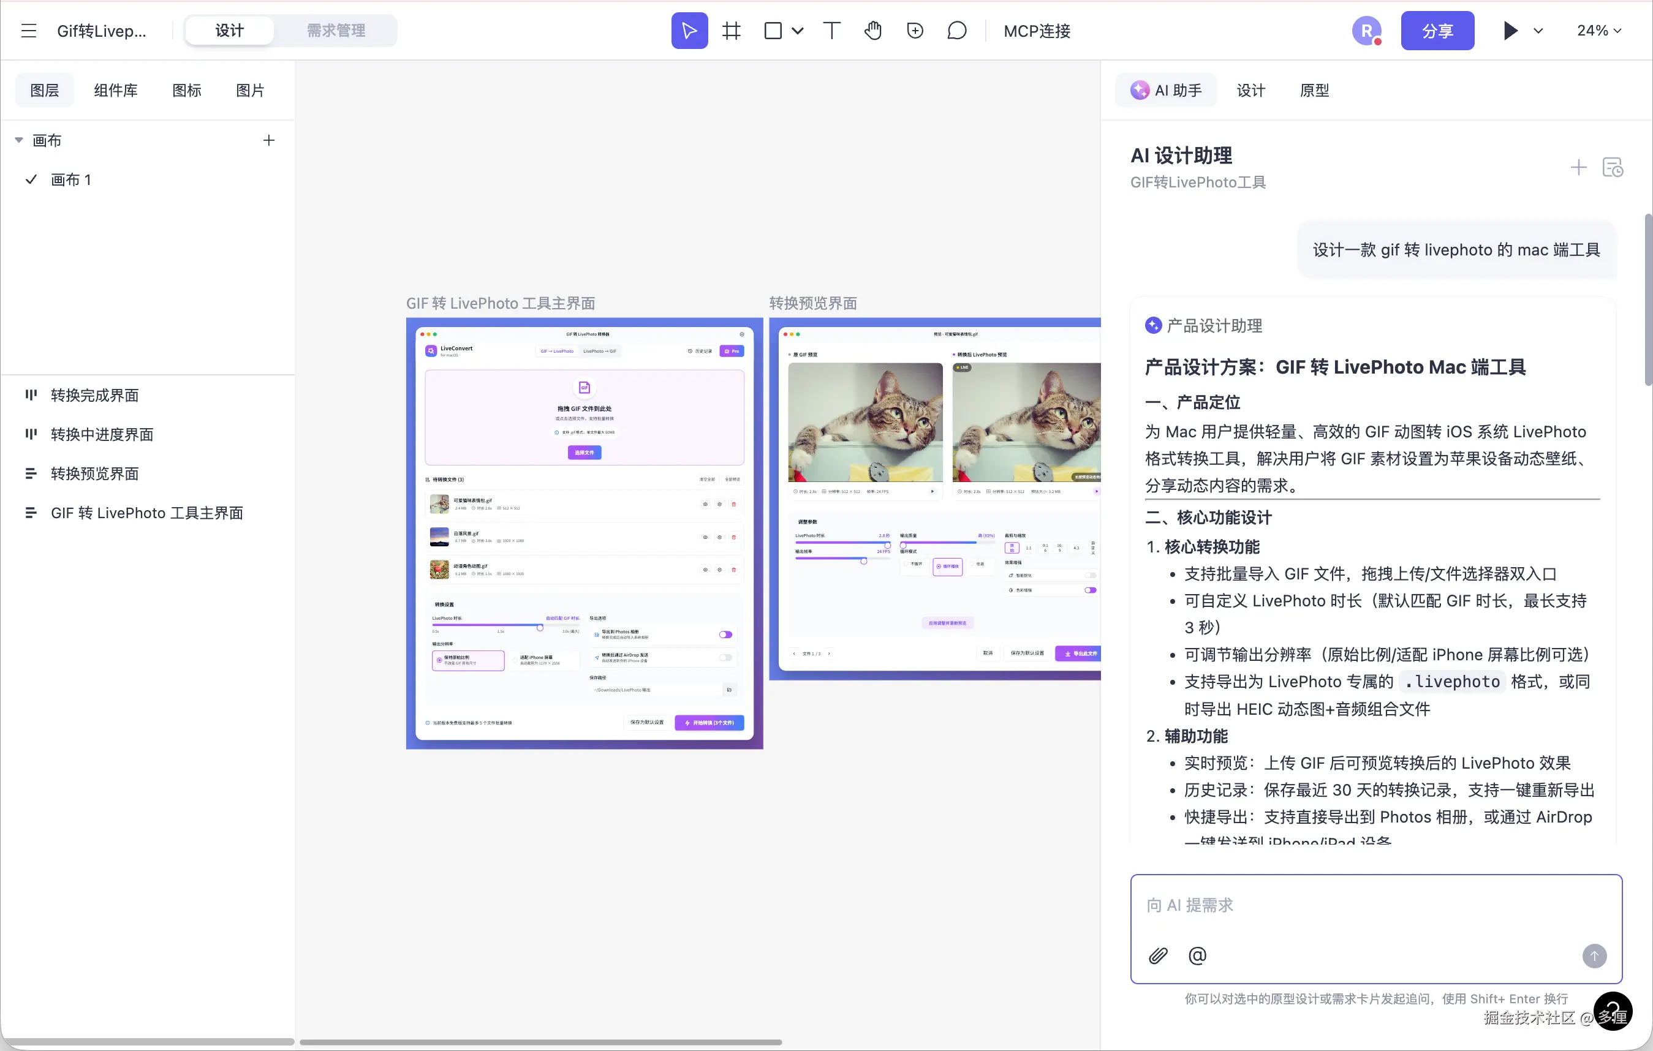Select 画布 1 checked canvas item
The height and width of the screenshot is (1051, 1653).
coord(70,179)
